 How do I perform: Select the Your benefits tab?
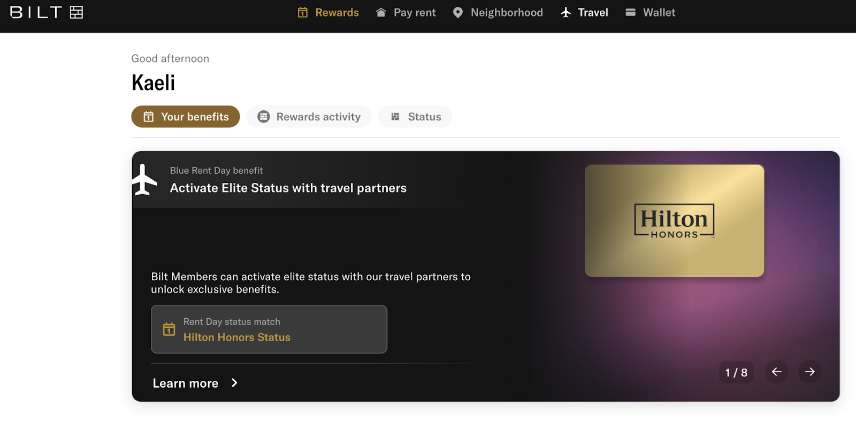(x=186, y=117)
